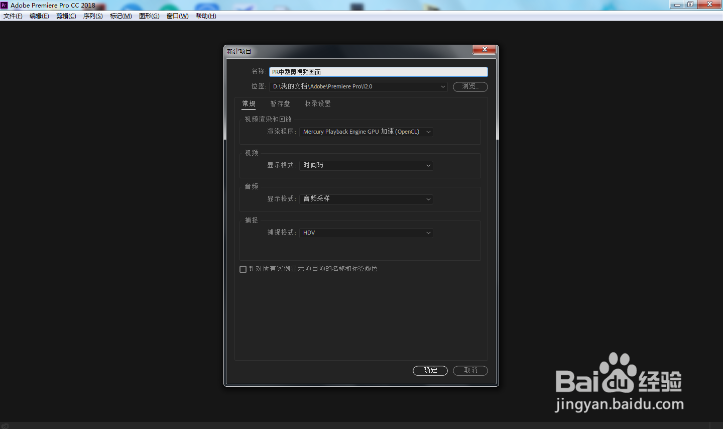The image size is (723, 429).
Task: Open the 剪辑(C) menu
Action: pos(66,16)
